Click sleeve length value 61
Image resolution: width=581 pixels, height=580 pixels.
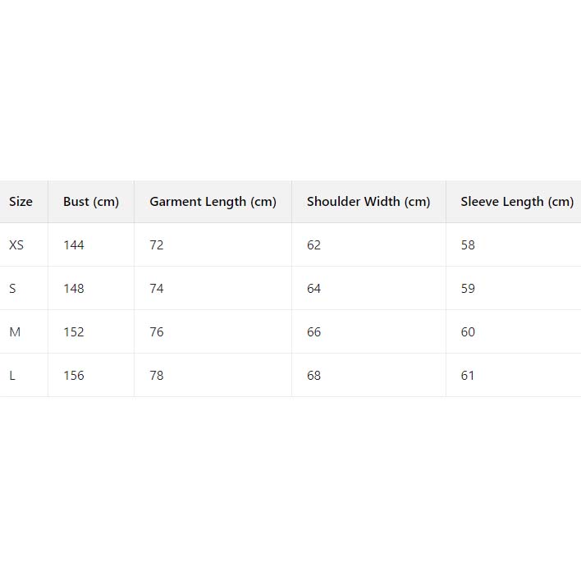pyautogui.click(x=468, y=376)
